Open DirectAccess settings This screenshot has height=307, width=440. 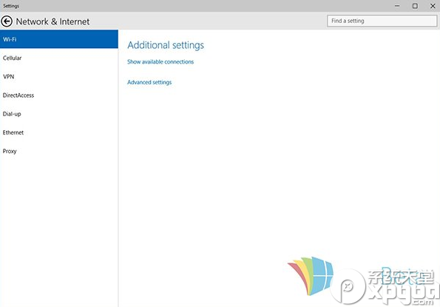[x=59, y=95]
